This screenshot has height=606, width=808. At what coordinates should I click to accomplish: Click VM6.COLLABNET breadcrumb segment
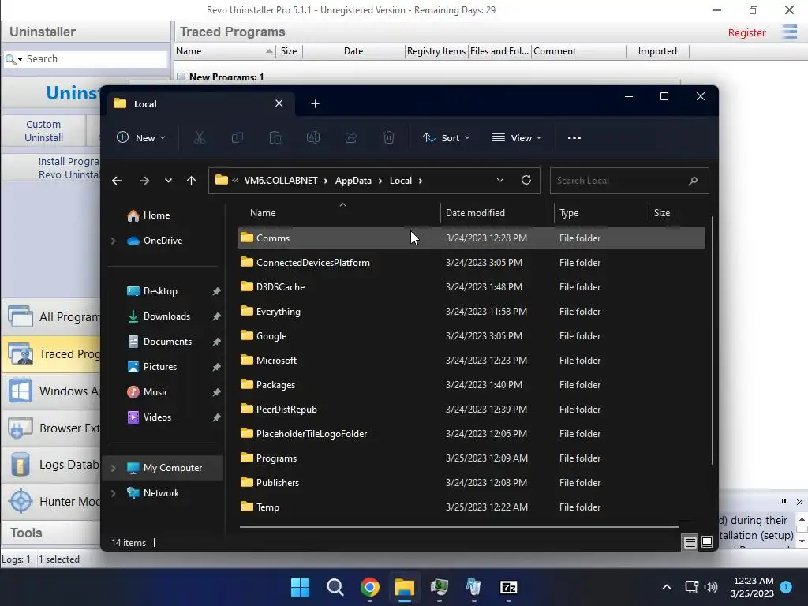click(x=281, y=181)
